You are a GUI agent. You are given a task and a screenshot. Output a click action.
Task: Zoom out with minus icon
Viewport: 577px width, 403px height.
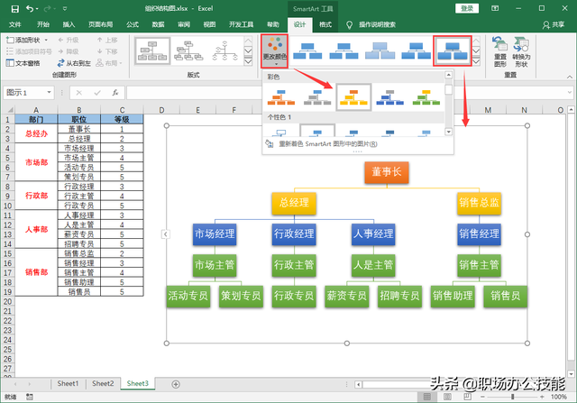(x=482, y=397)
